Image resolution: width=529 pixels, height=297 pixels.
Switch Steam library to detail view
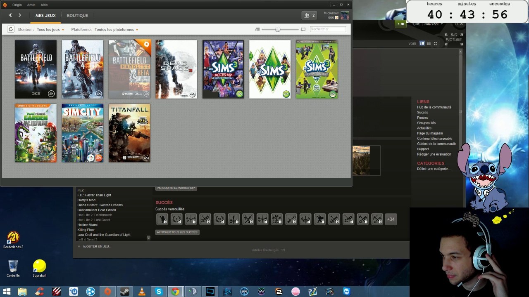(422, 43)
